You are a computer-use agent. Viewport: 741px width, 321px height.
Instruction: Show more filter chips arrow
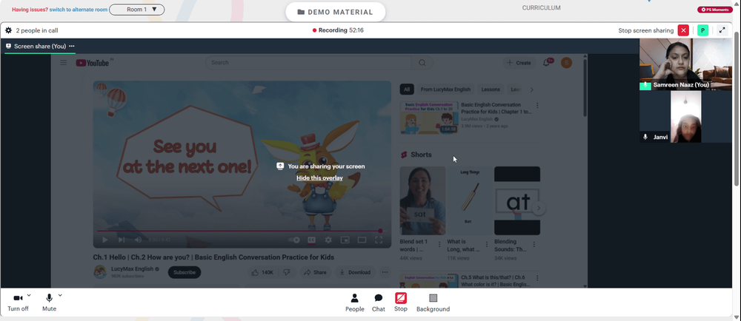(531, 89)
